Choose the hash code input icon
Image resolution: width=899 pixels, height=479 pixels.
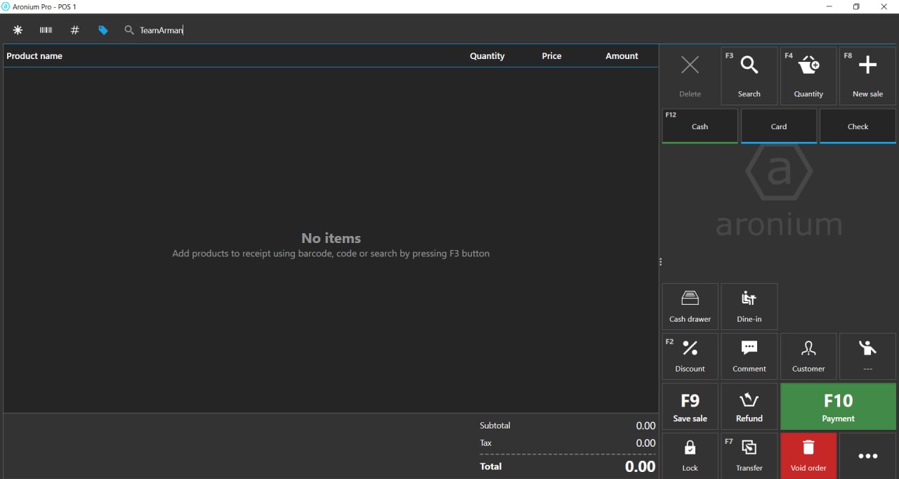(74, 30)
